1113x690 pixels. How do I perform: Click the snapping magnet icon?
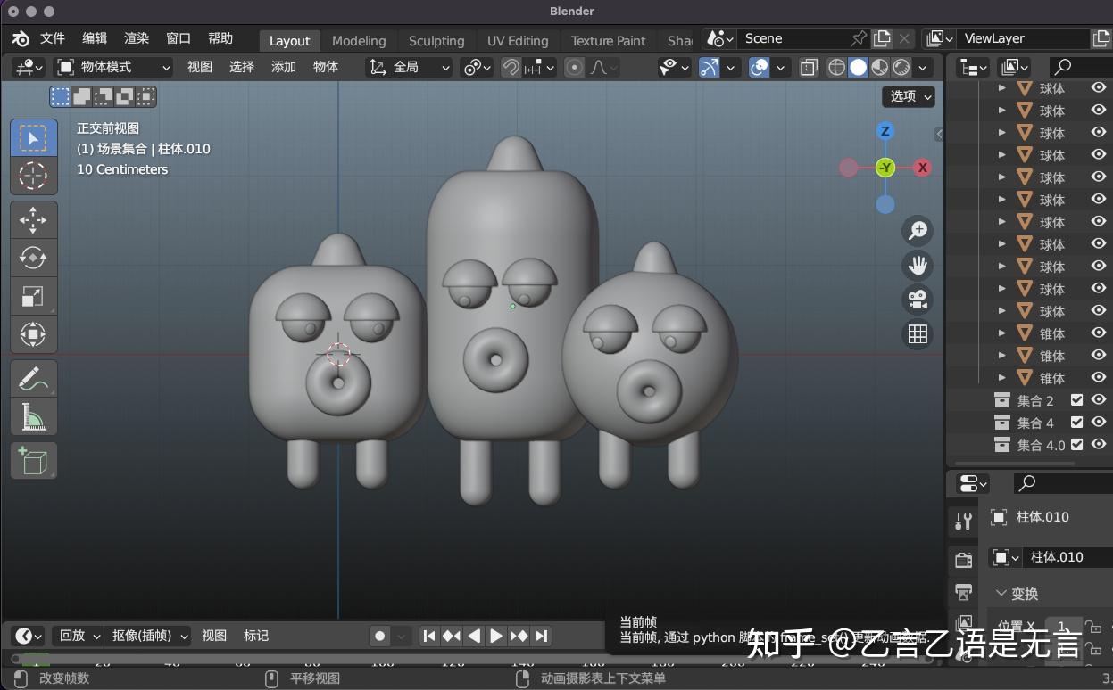pyautogui.click(x=509, y=67)
